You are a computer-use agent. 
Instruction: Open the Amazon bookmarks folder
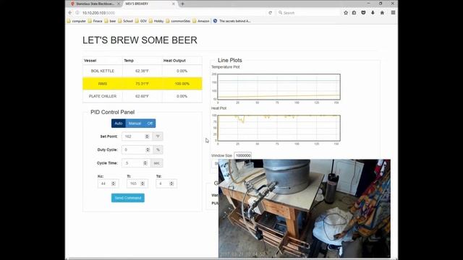[201, 21]
